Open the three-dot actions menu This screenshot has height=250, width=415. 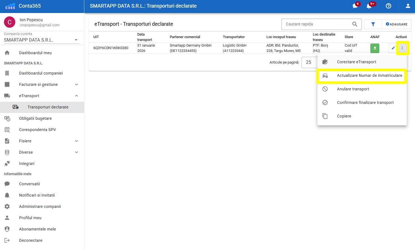tap(402, 48)
